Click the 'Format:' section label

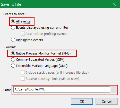[x=10, y=47]
